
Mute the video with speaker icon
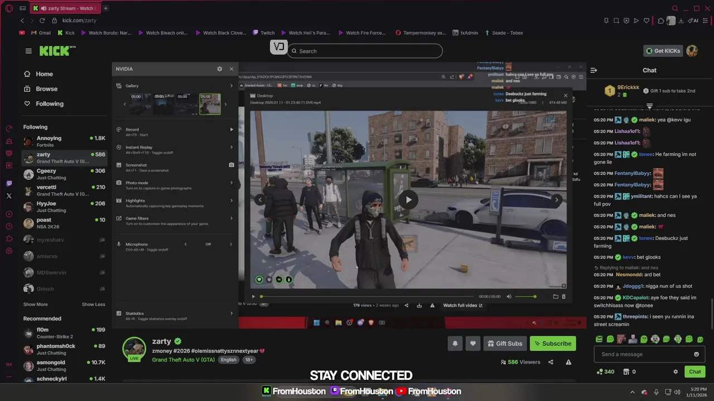(509, 296)
